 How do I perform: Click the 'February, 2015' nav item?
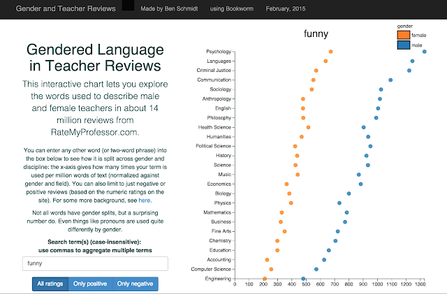(x=286, y=9)
